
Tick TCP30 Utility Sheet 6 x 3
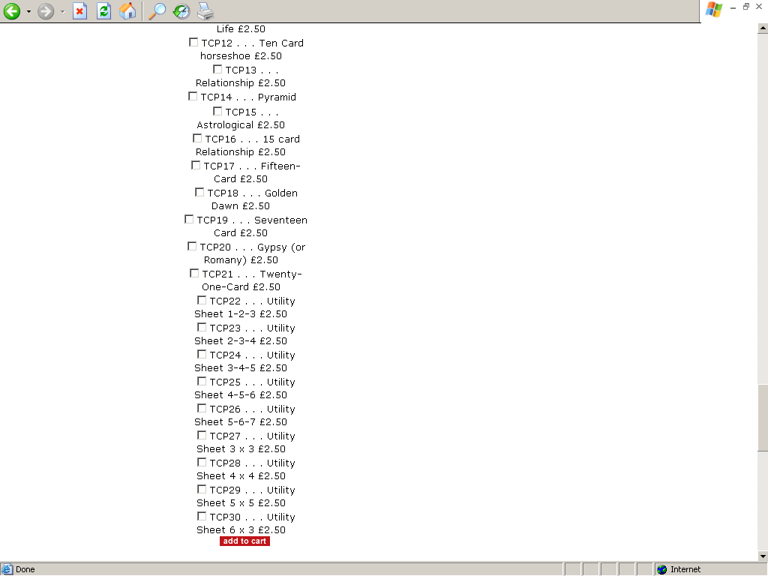[202, 517]
